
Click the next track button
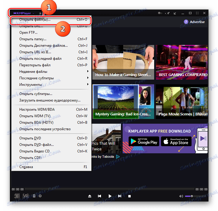pyautogui.click(x=120, y=196)
